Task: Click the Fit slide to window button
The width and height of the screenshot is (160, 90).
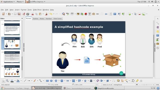Action: [137, 84]
